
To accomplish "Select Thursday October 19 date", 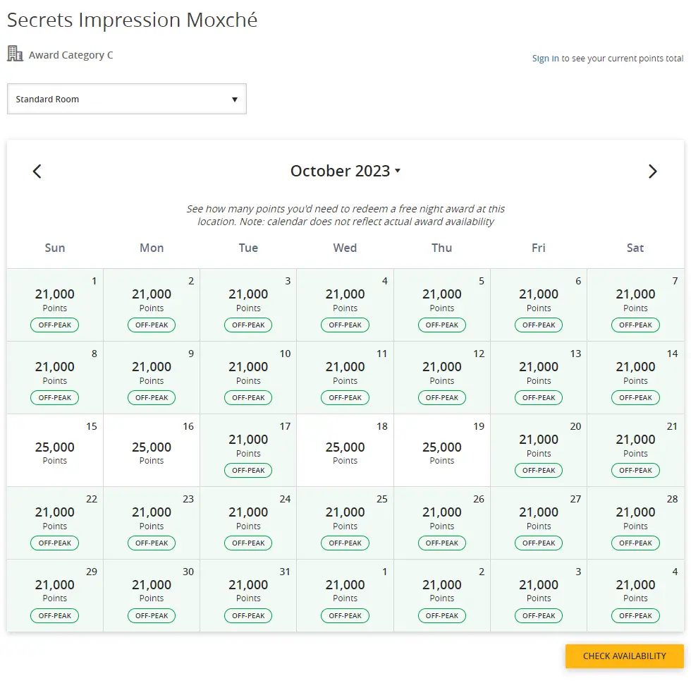I will point(442,450).
